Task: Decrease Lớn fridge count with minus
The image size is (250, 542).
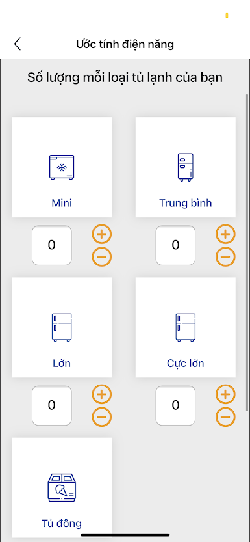Action: [102, 416]
